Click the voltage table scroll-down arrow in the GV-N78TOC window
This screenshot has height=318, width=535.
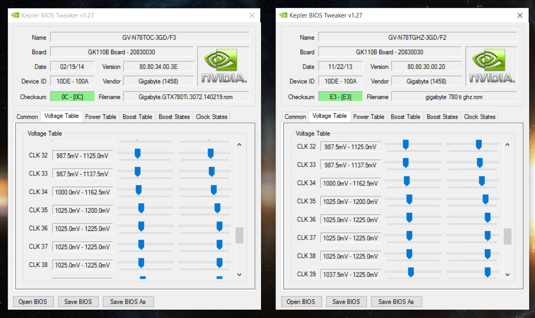(x=239, y=275)
